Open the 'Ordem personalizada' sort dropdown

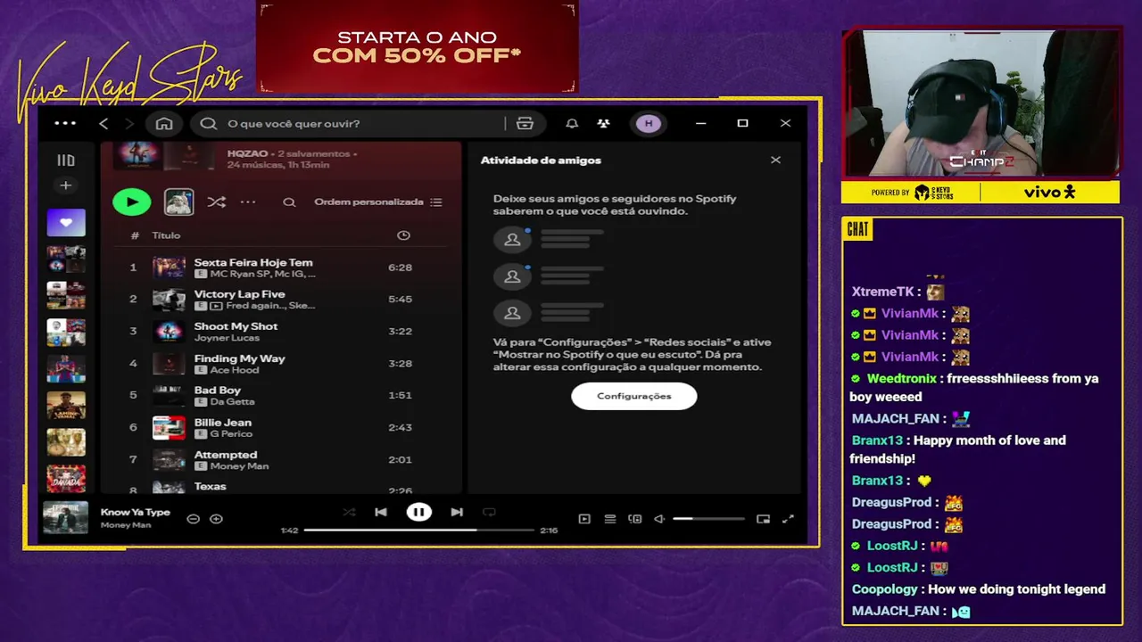coord(377,202)
